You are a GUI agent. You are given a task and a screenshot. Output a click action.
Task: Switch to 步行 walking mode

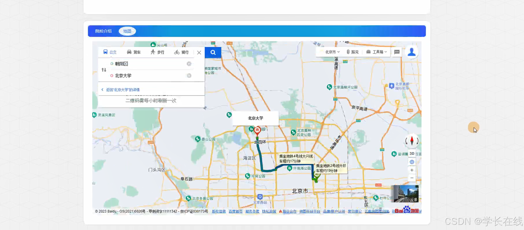(x=157, y=52)
